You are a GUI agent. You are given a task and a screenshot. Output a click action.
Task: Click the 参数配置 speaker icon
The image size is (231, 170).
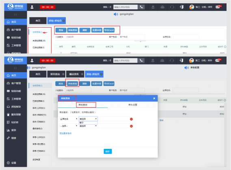[186, 68]
